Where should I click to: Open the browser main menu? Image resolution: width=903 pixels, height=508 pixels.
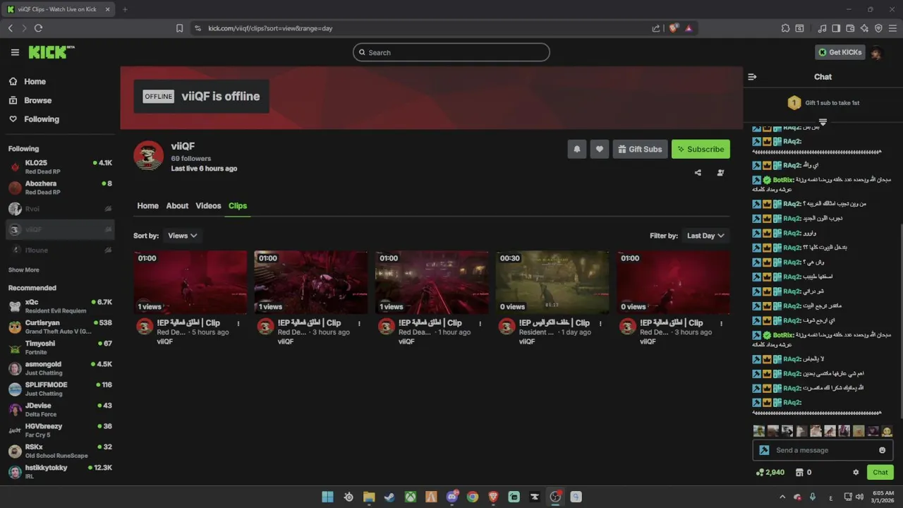892,28
